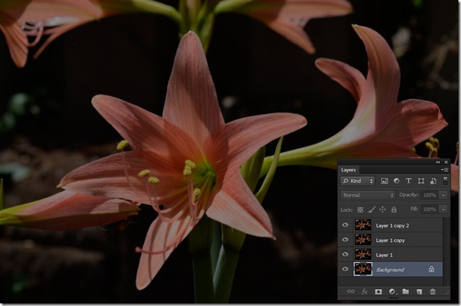This screenshot has width=461, height=306.
Task: Create a new fill or adjustment layer
Action: 392,291
